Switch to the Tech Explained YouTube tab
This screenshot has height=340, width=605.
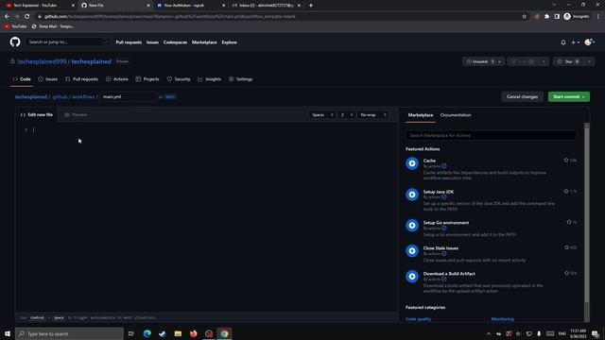pyautogui.click(x=39, y=6)
